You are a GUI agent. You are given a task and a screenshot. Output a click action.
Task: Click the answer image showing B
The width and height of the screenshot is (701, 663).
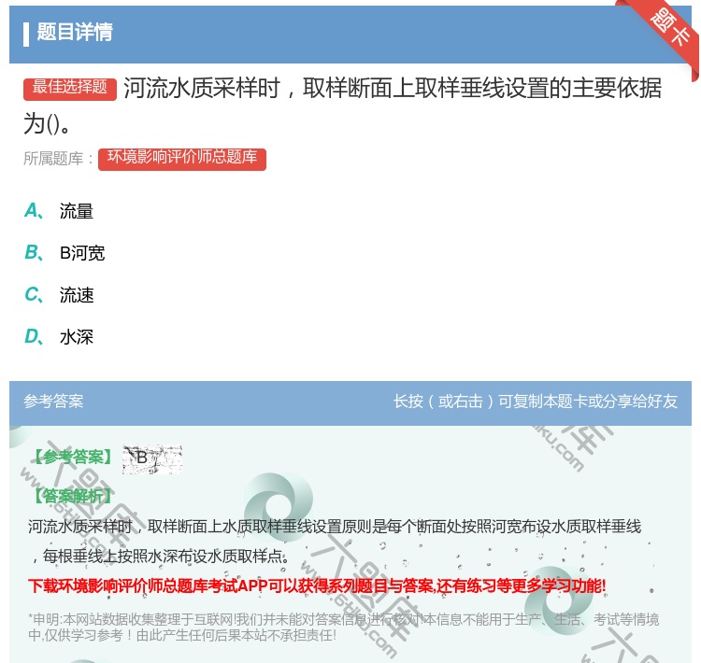[152, 459]
